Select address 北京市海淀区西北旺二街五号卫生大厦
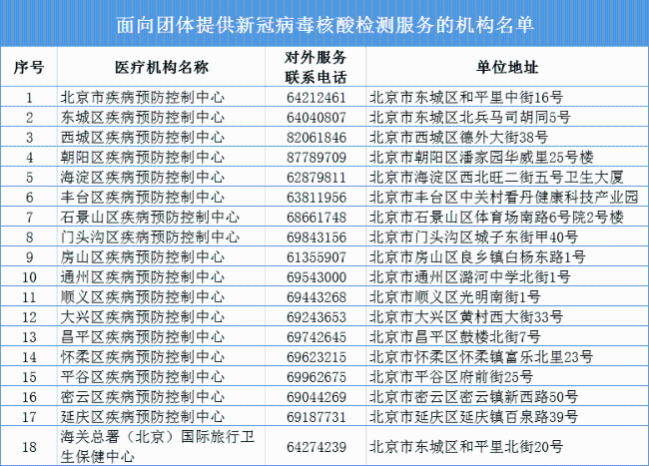This screenshot has width=649, height=466. tap(496, 178)
